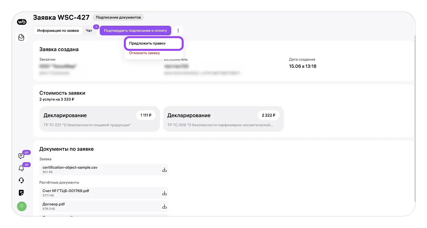Click the certification-object-sample.csv file name

pos(70,167)
